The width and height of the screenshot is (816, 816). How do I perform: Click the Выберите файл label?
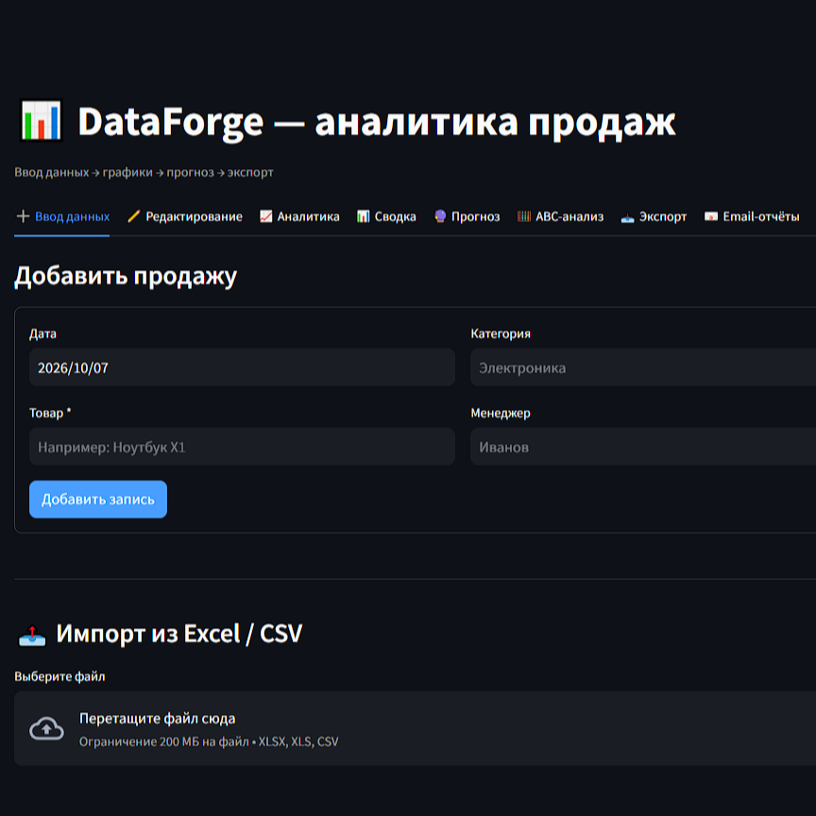(59, 676)
